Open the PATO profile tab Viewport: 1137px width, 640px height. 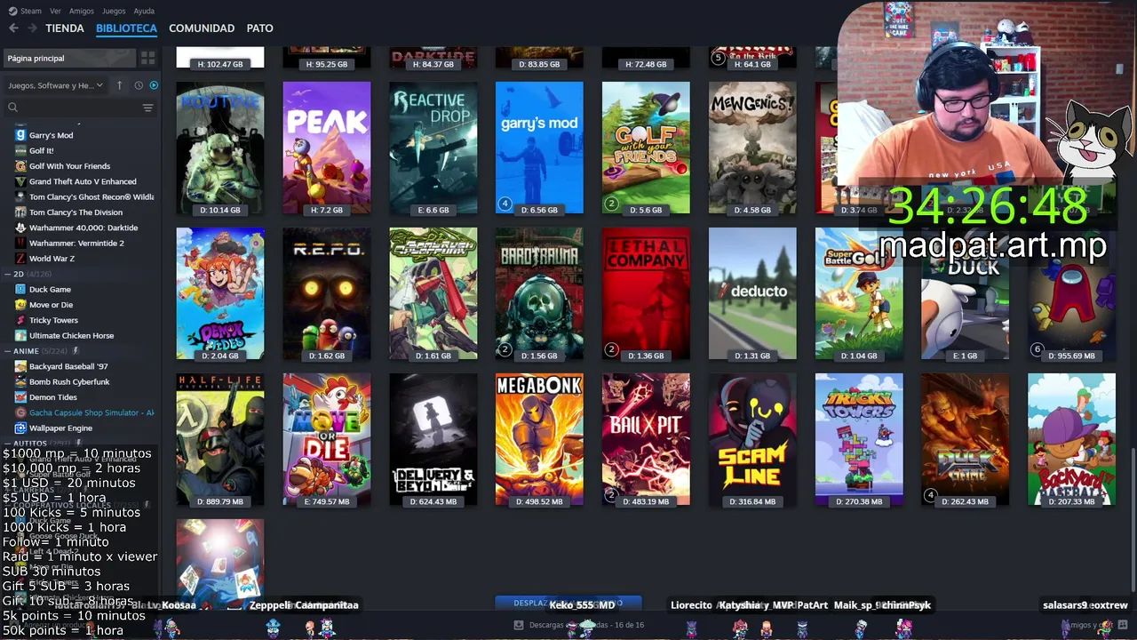[259, 28]
